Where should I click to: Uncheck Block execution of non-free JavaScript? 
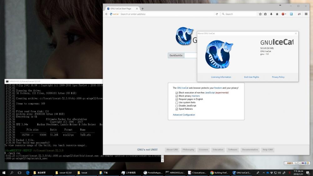(177, 93)
